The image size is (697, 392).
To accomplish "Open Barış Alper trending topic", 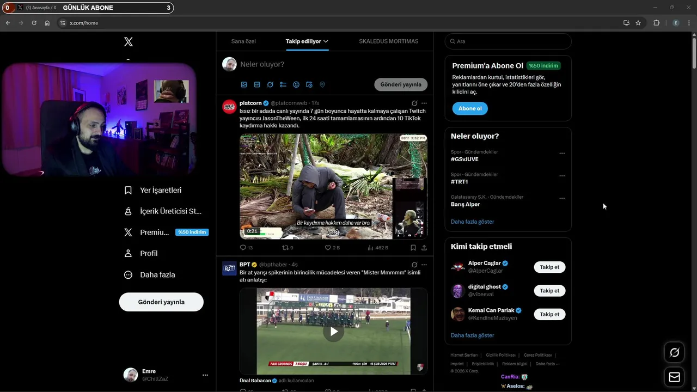I will click(x=465, y=204).
